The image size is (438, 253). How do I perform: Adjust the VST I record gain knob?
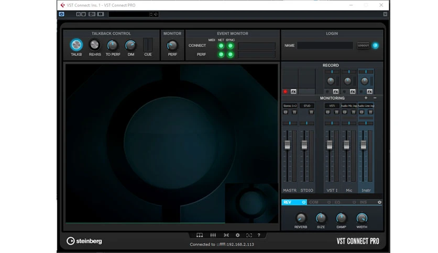click(x=331, y=81)
